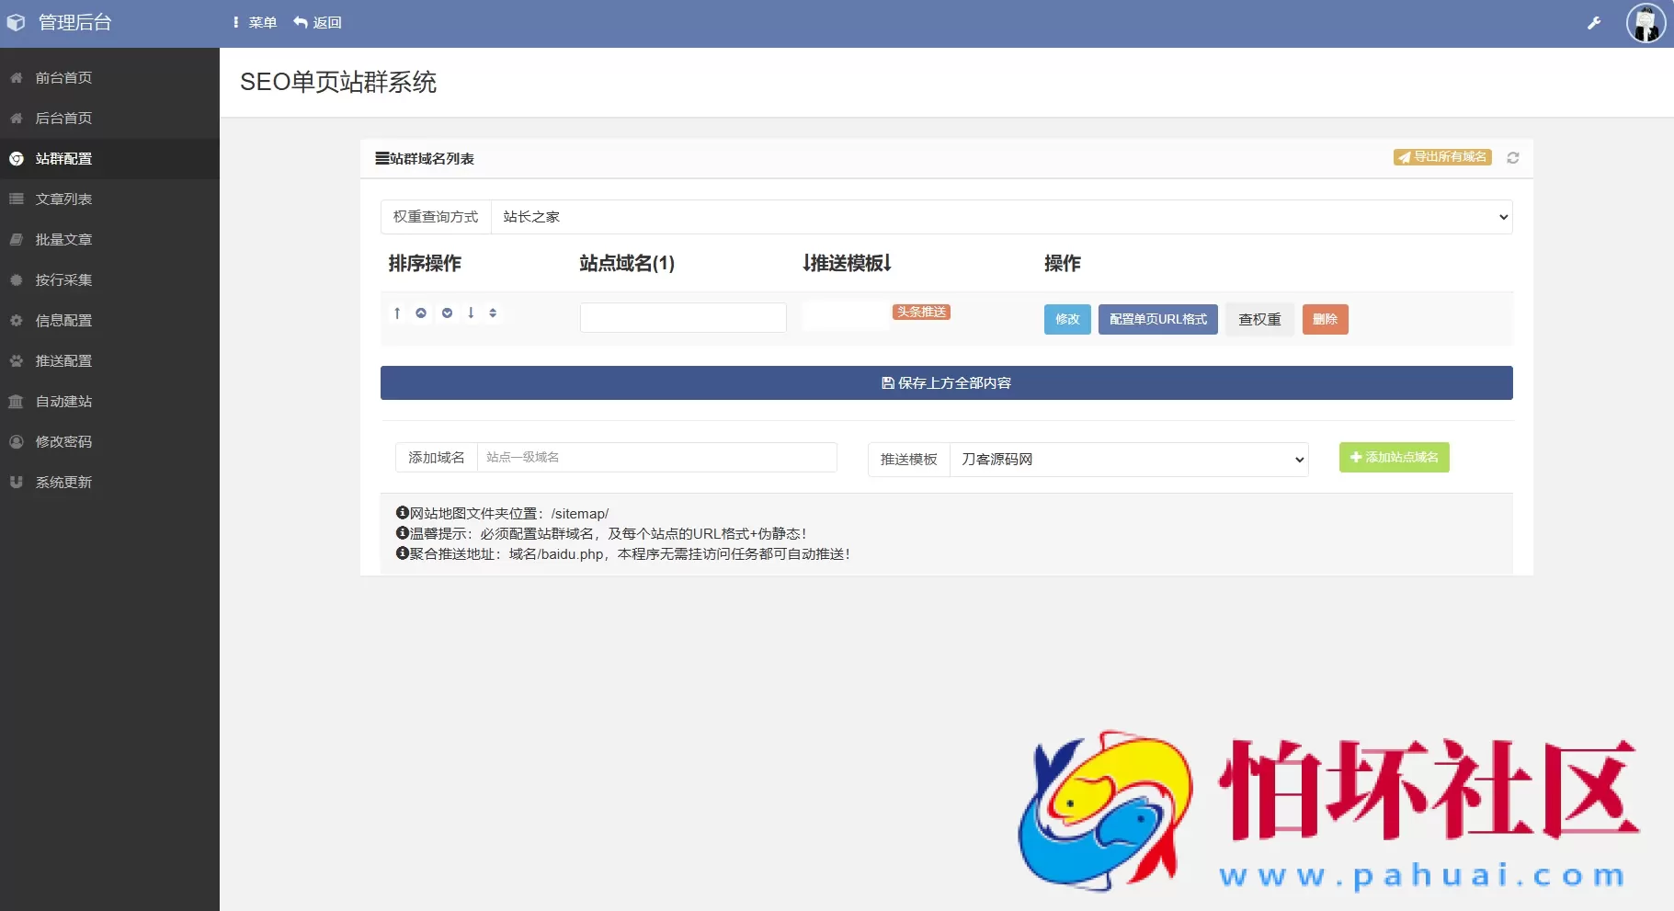Click the move-up arrow sort icon
1674x911 pixels.
[395, 313]
